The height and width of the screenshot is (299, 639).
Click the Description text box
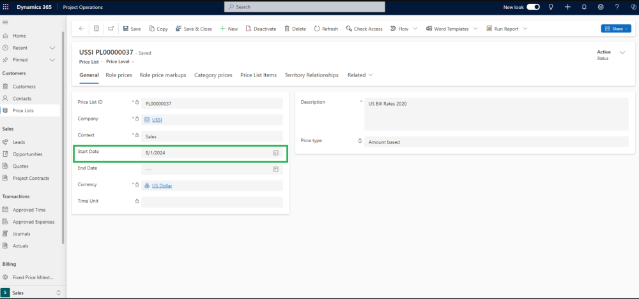tap(496, 114)
